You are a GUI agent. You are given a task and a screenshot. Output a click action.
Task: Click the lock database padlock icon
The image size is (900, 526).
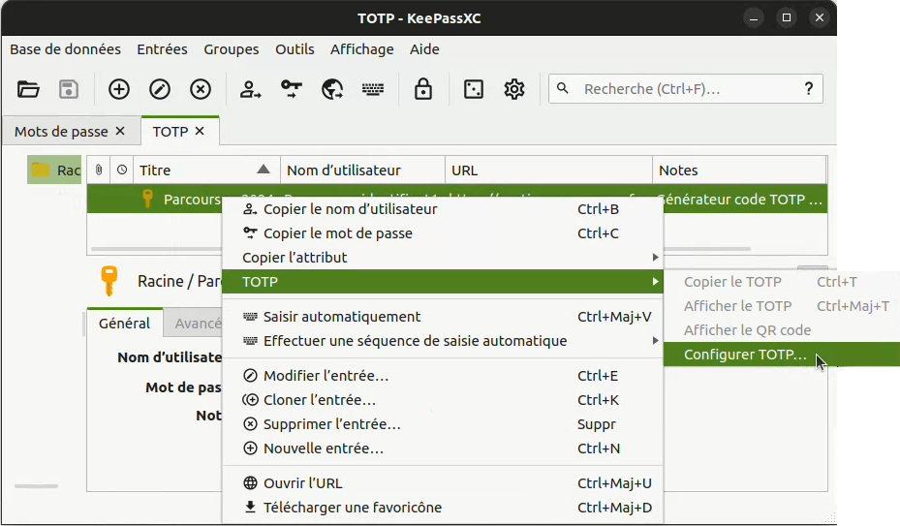pos(423,89)
